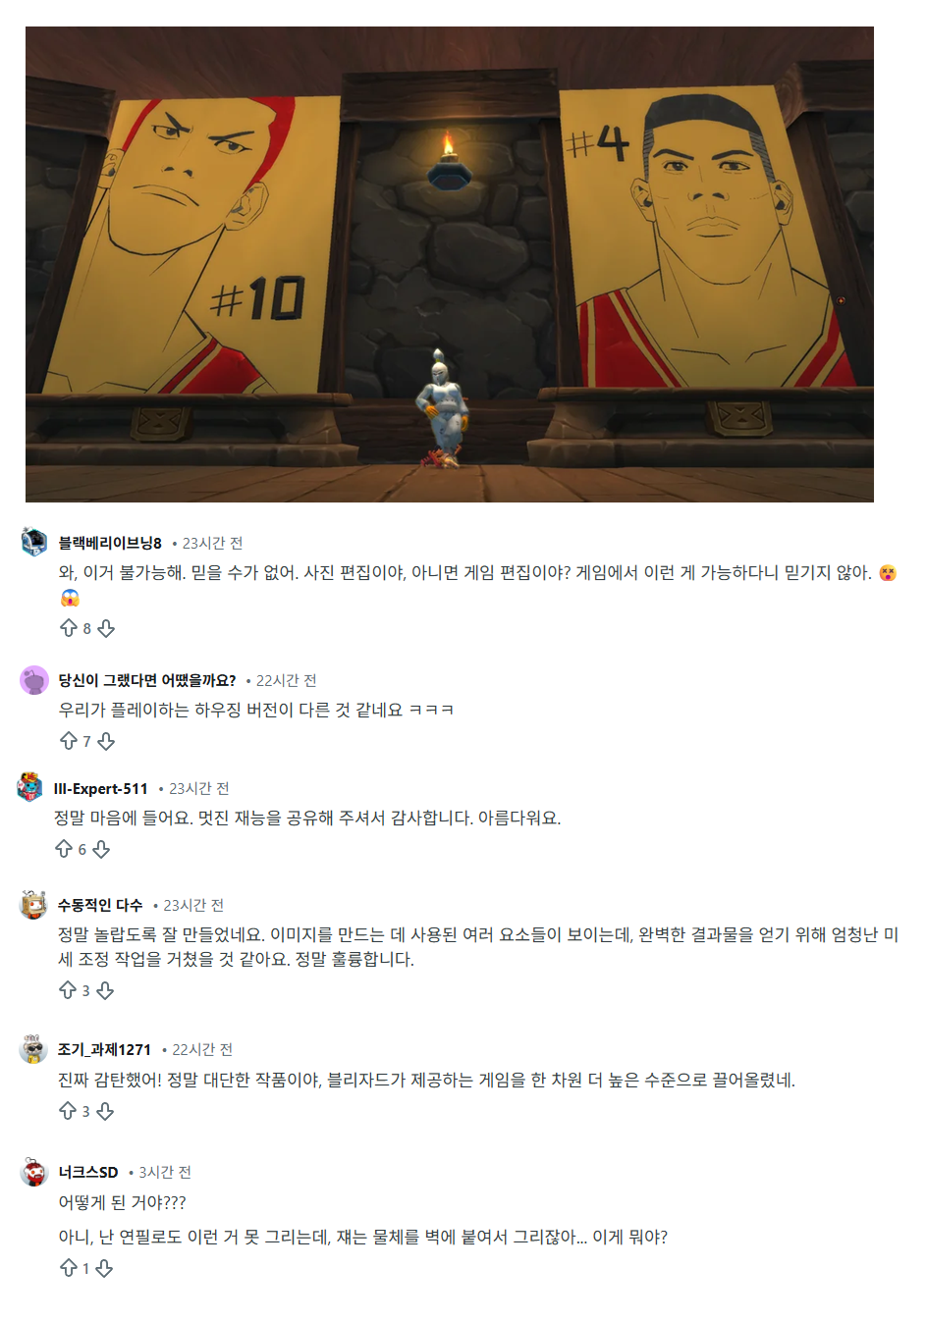
Task: Downvote the 블랙베리이브닝8 comment
Action: (x=106, y=628)
